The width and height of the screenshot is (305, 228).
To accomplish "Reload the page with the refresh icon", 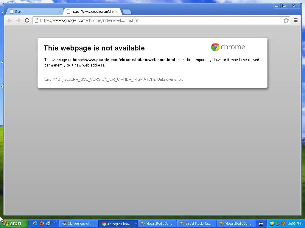I will pyautogui.click(x=27, y=20).
